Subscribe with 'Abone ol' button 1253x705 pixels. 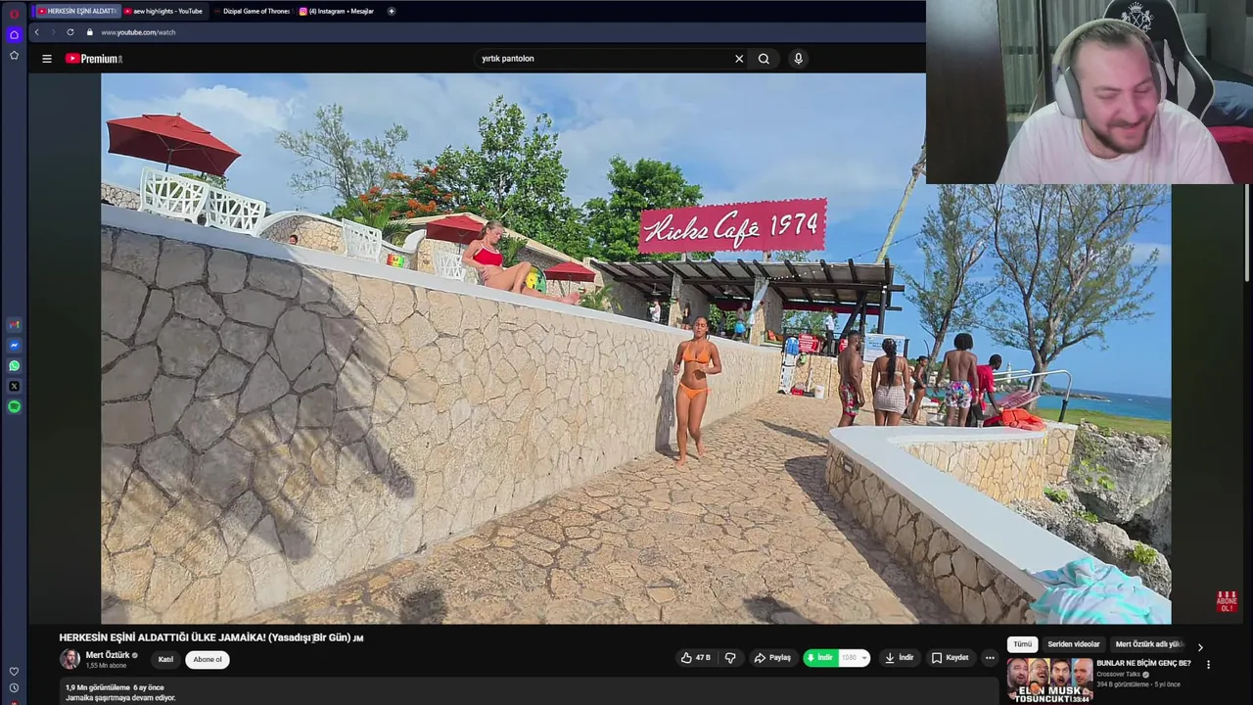208,659
